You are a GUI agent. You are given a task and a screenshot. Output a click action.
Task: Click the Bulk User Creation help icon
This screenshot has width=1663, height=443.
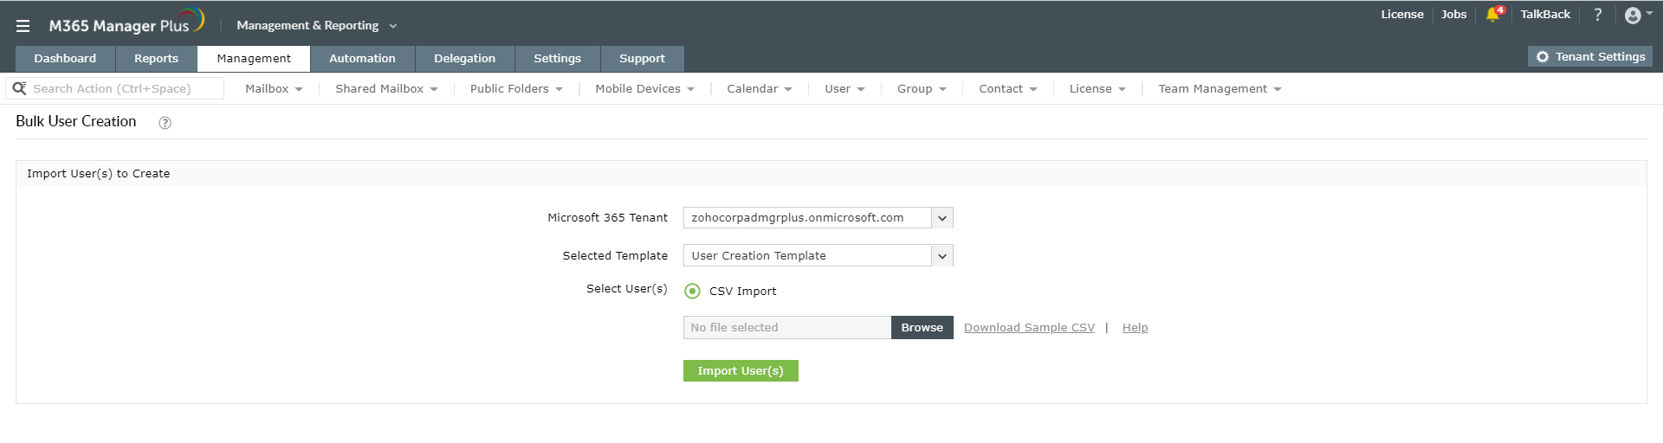coord(165,123)
